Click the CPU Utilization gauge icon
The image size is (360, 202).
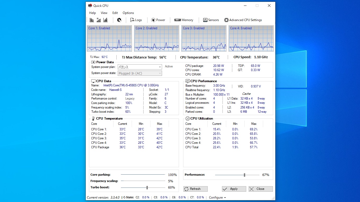[x=188, y=119]
